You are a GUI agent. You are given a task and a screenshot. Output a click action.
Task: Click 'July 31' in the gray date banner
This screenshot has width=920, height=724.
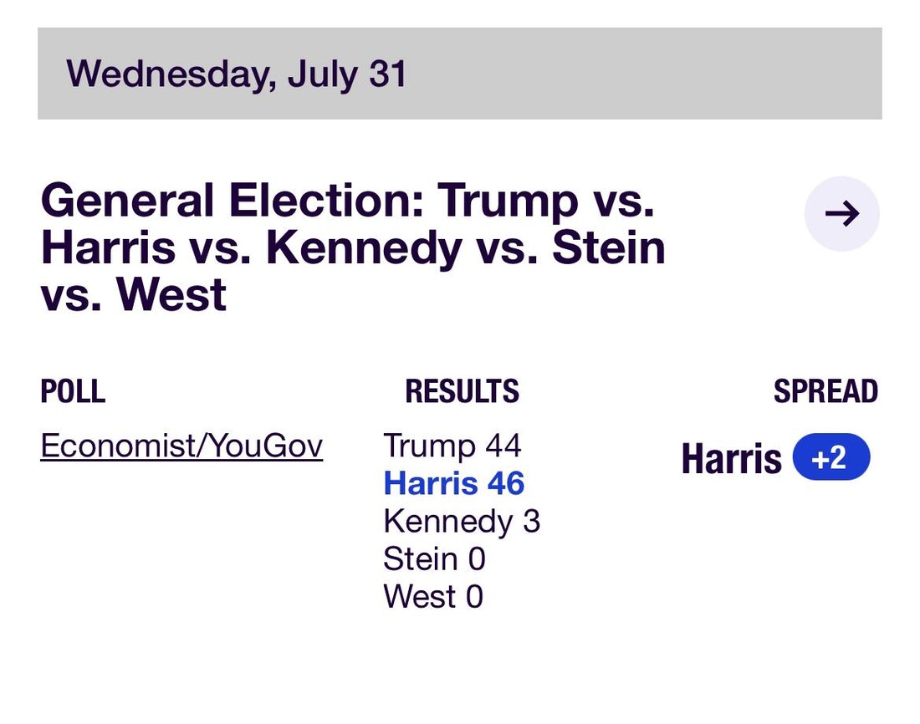click(x=347, y=74)
